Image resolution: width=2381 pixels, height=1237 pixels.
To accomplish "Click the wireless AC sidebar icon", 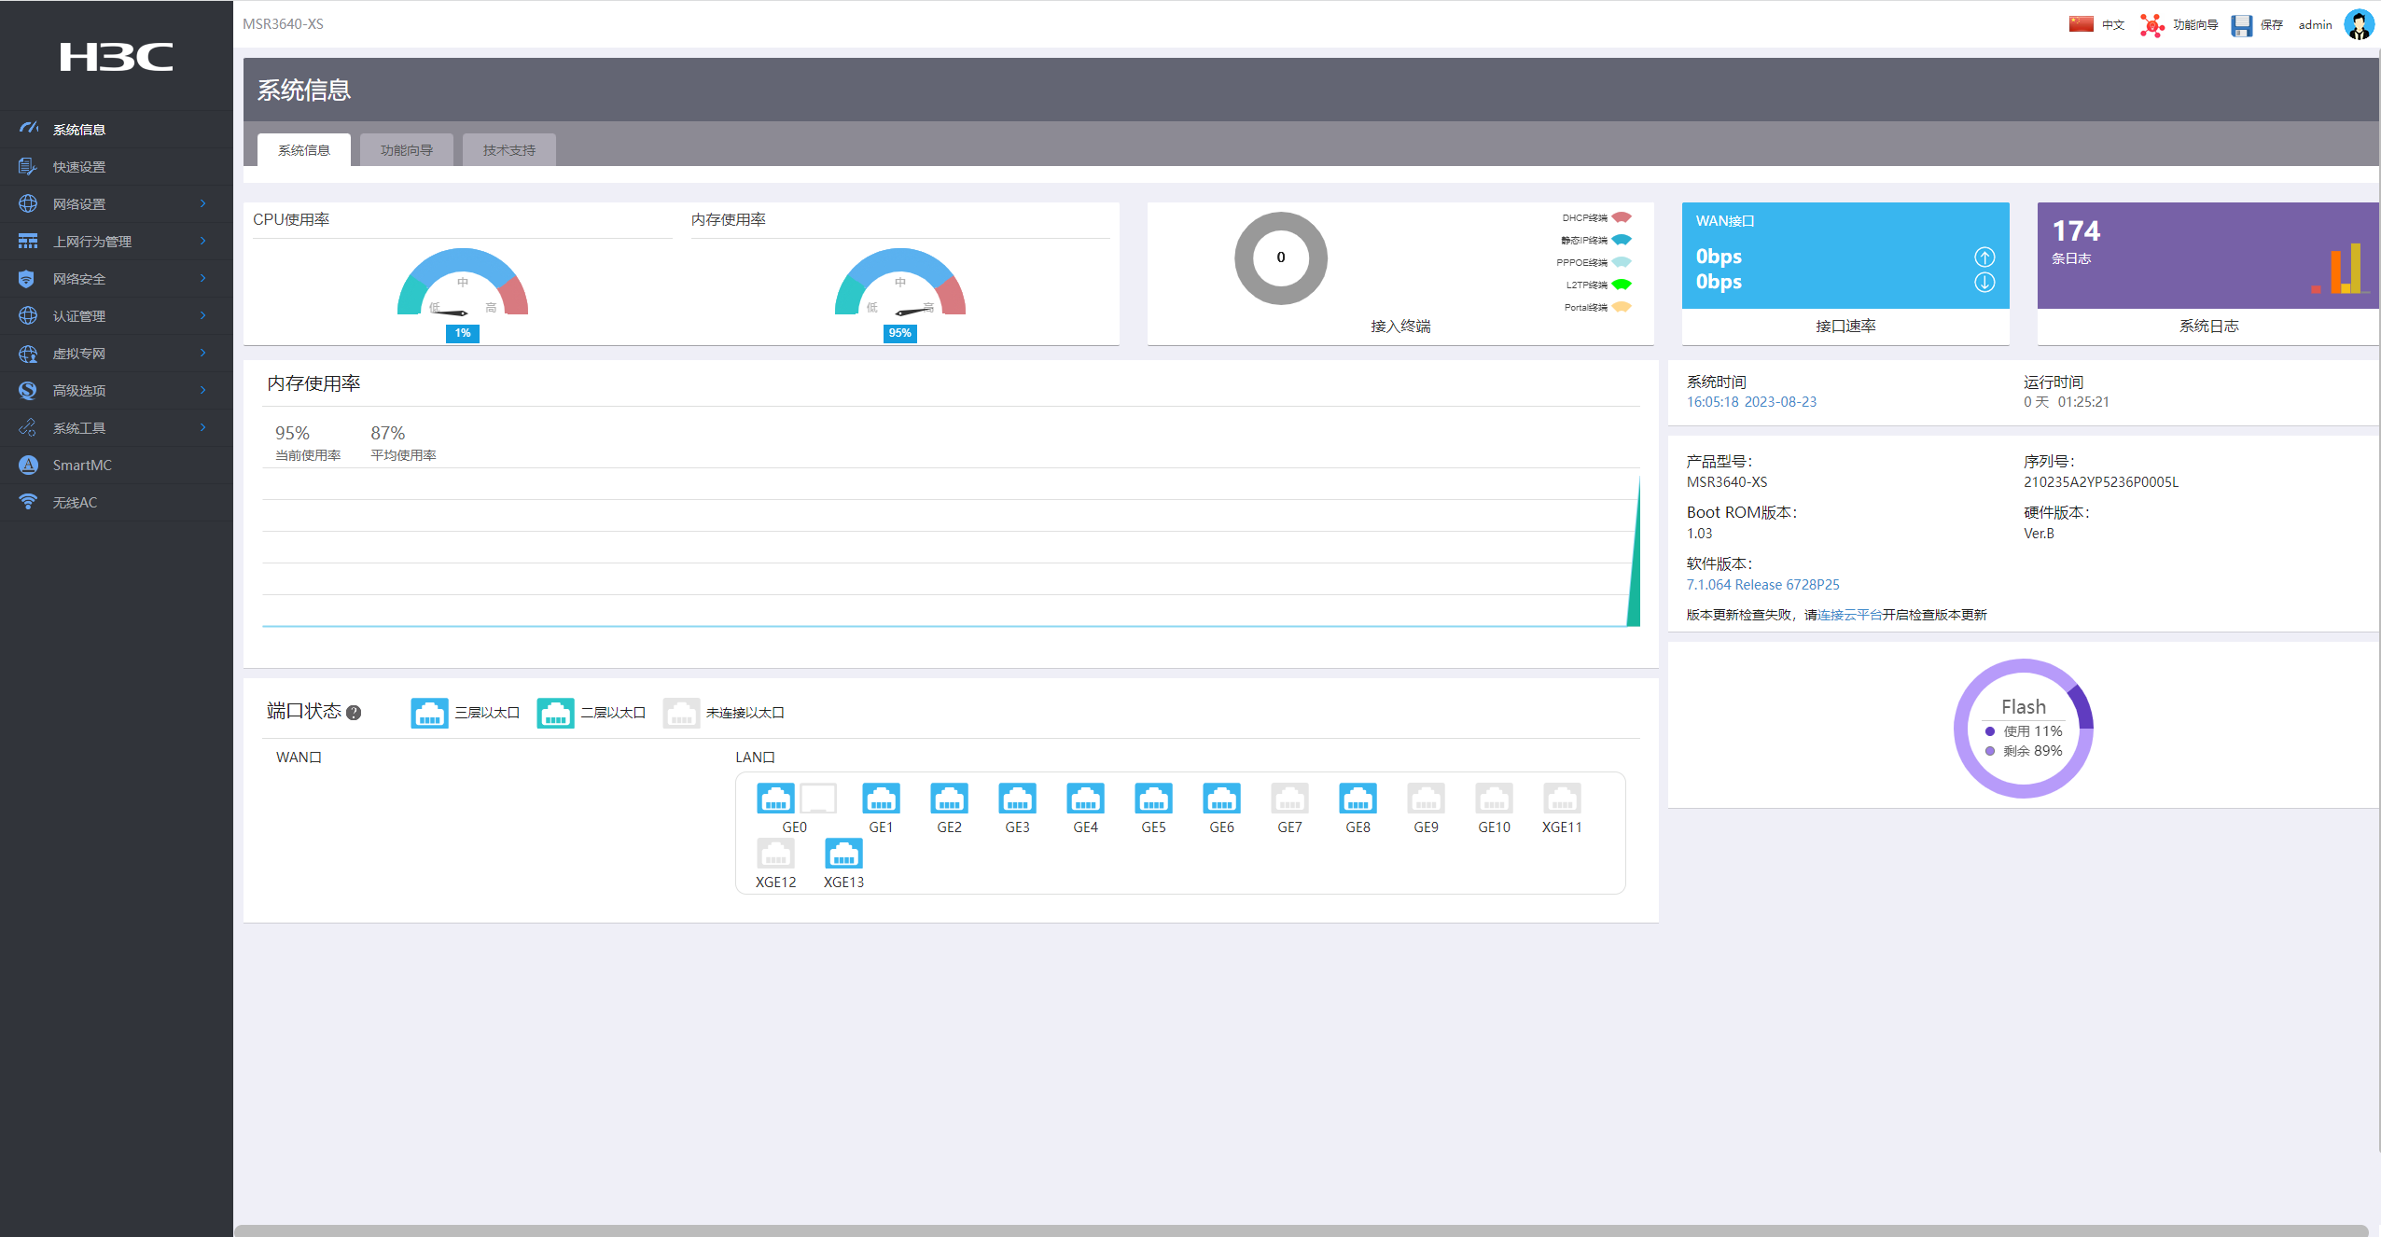I will (28, 502).
